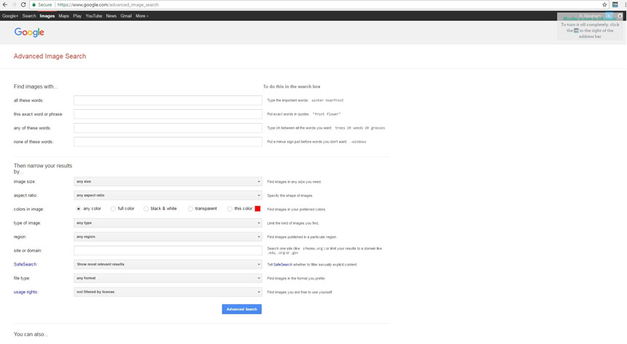The width and height of the screenshot is (627, 344).
Task: Open Gmail in the top bar
Action: click(126, 16)
